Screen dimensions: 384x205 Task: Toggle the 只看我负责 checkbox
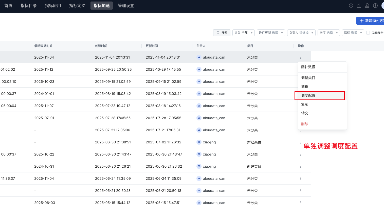point(368,33)
